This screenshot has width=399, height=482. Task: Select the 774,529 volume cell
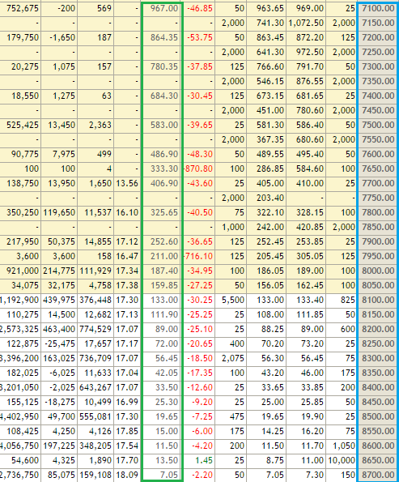click(96, 330)
